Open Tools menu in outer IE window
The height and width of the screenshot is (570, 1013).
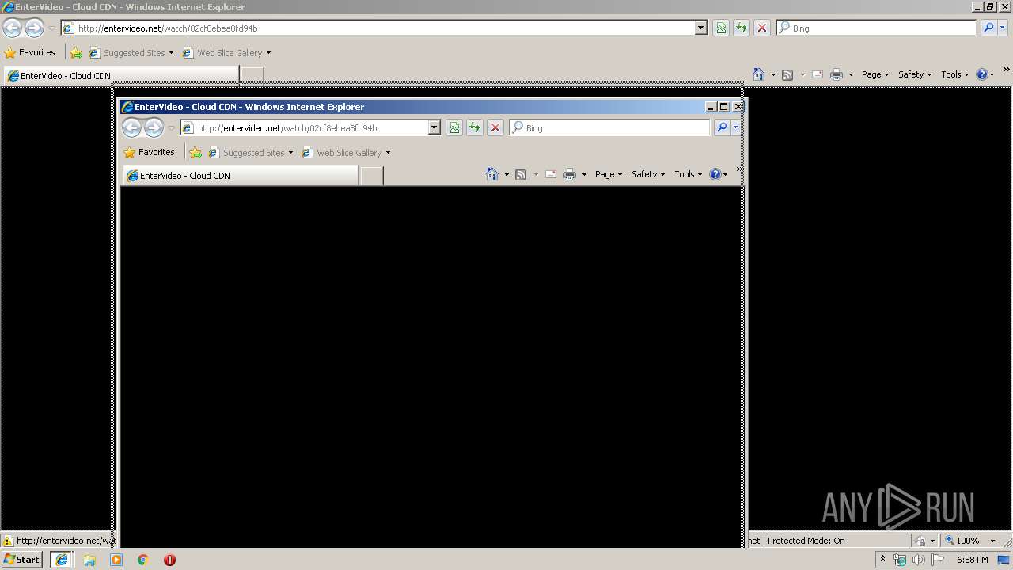(954, 74)
